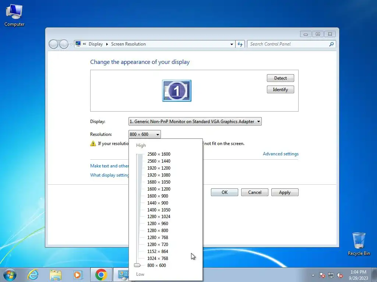Image resolution: width=377 pixels, height=282 pixels.
Task: Click the network tray icon
Action: click(331, 275)
